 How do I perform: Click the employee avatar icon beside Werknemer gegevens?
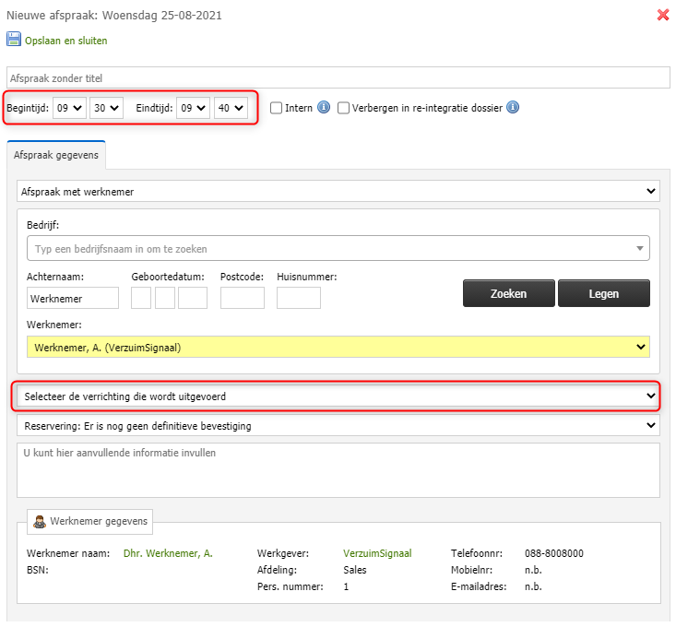(x=40, y=522)
